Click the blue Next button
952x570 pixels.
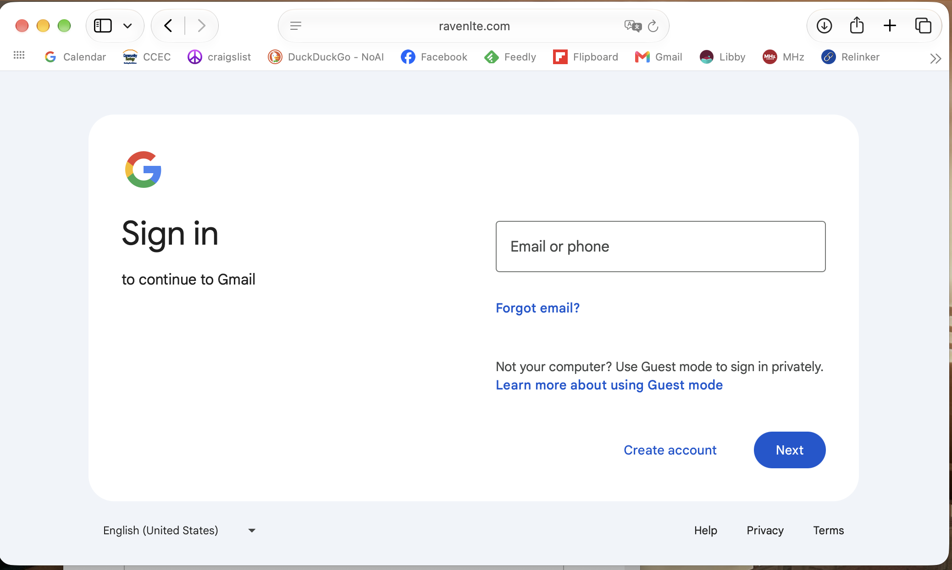point(790,450)
